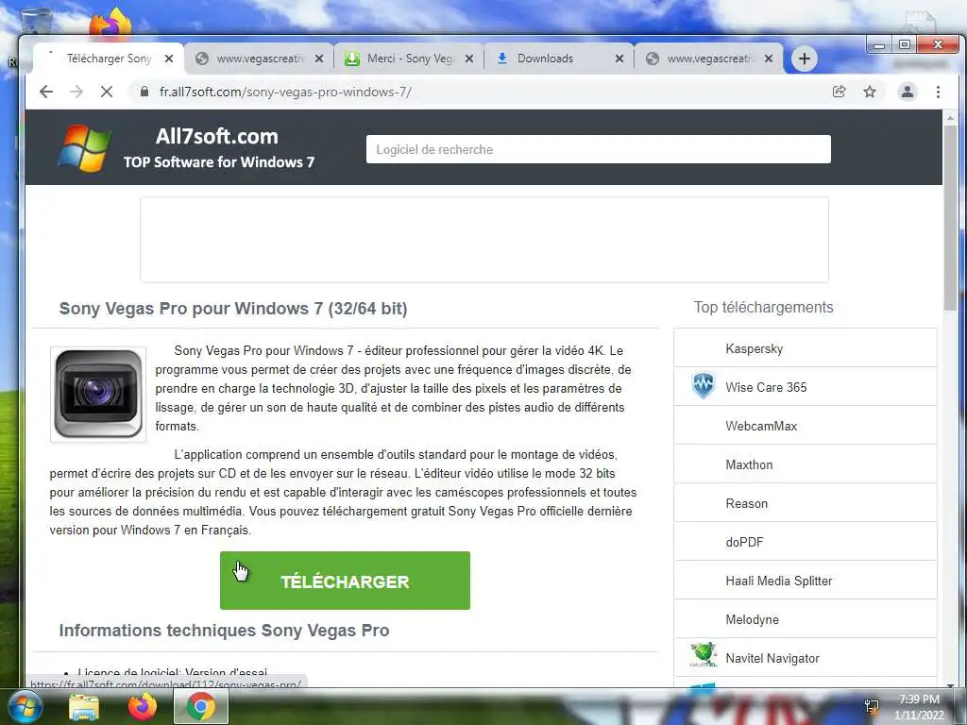
Task: Click the Top téléchargements heading
Action: click(x=763, y=307)
